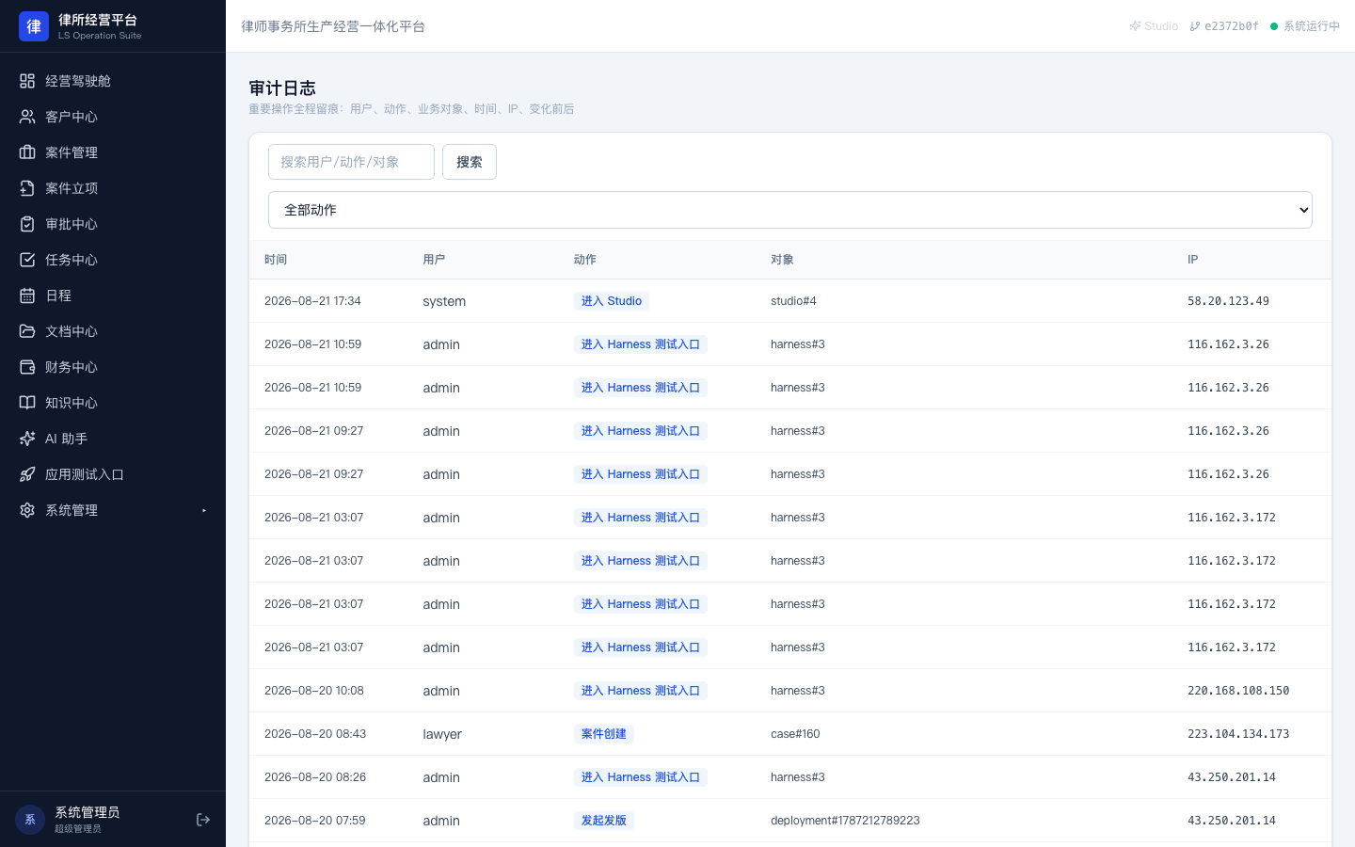The height and width of the screenshot is (847, 1355).
Task: Click the AI 助手 sparkle icon
Action: click(x=27, y=439)
